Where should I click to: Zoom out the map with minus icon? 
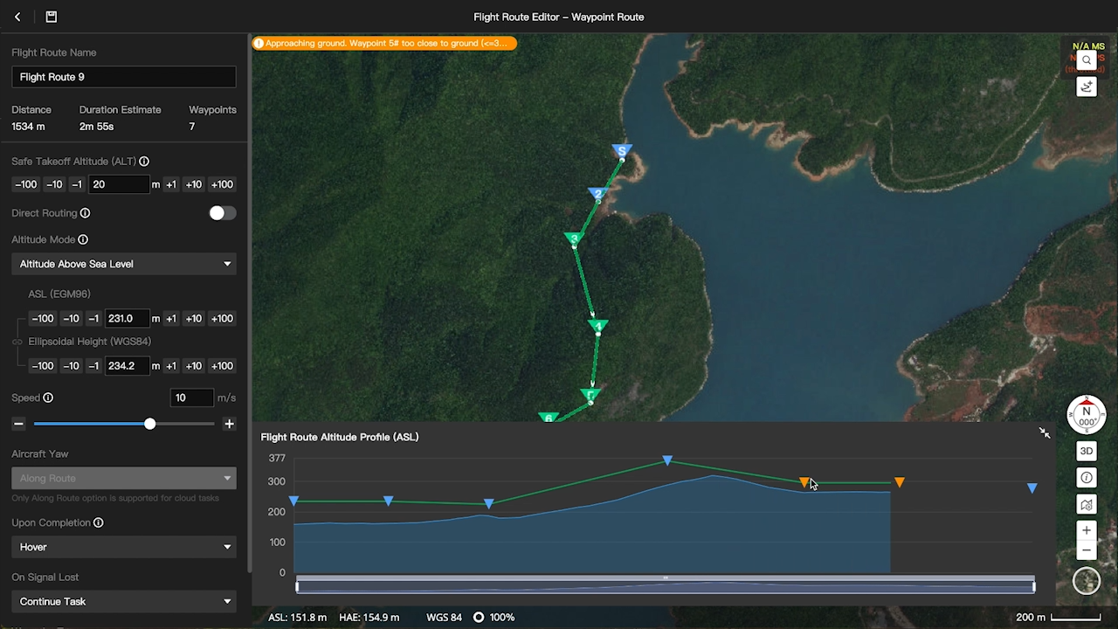[1086, 551]
